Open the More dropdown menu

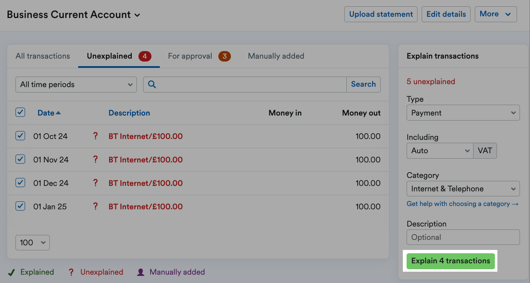[x=496, y=14]
